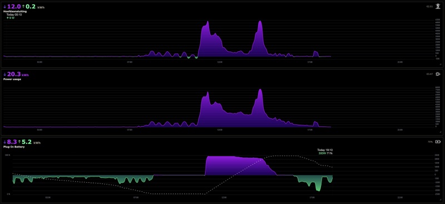445x204 pixels.
Task: Click the green up arrow beside 0.2
Action: click(23, 6)
